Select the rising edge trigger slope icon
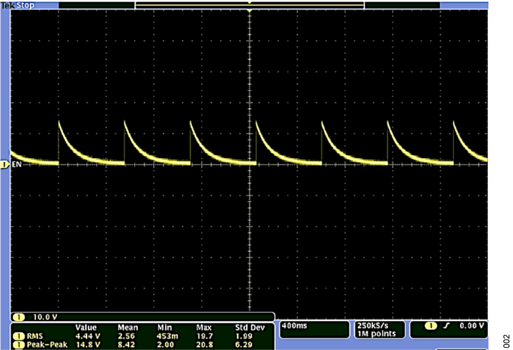The width and height of the screenshot is (513, 350). click(446, 326)
